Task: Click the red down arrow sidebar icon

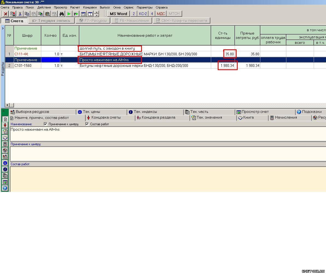Action: point(5,125)
